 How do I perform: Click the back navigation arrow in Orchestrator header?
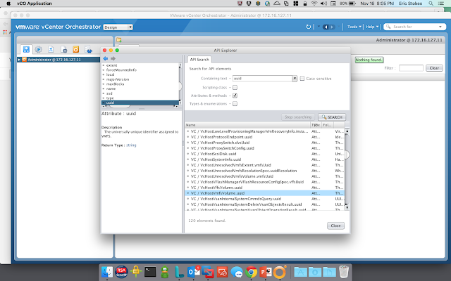pyautogui.click(x=326, y=27)
